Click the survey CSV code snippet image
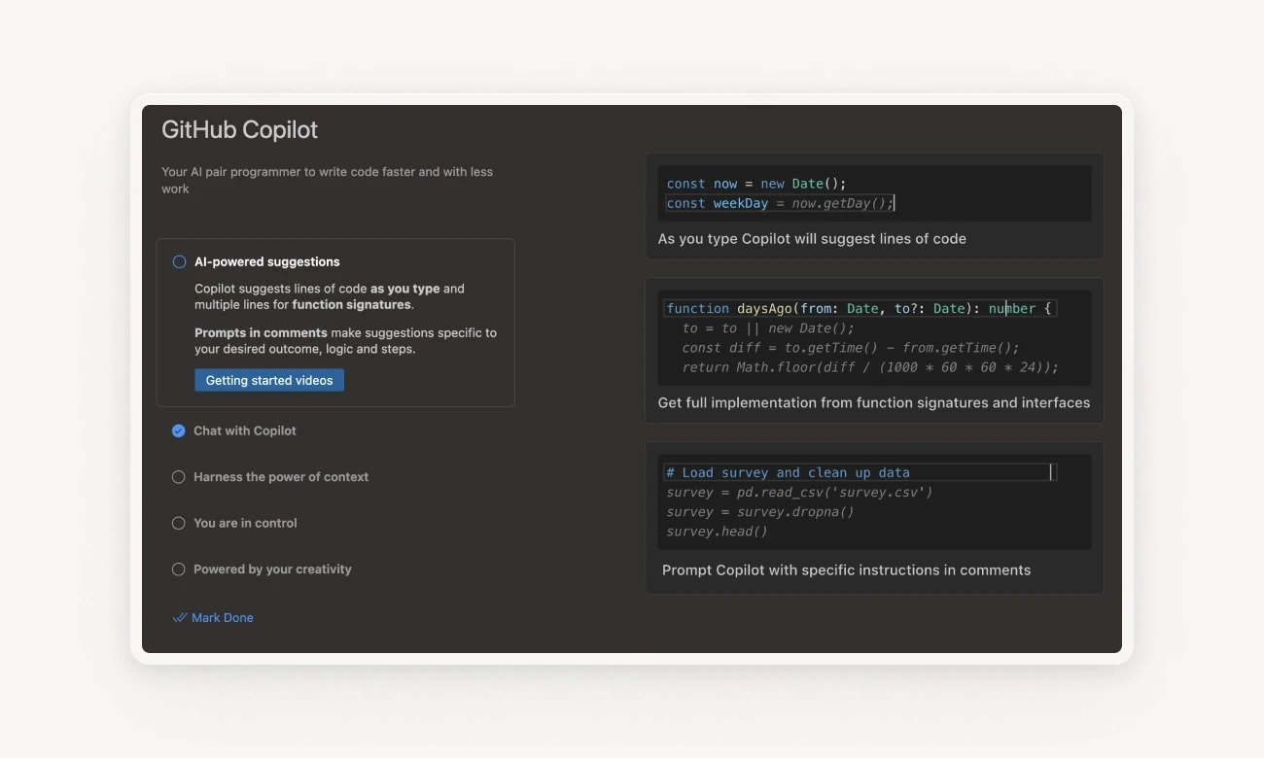 coord(874,502)
